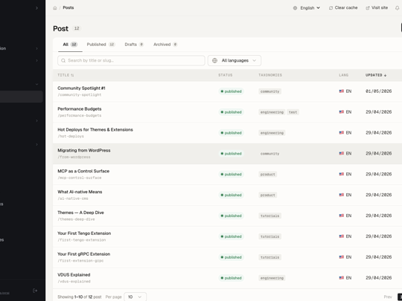
Task: Click the logout icon in sidebar
Action: tap(36, 291)
